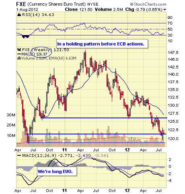This screenshot has width=185, height=194.
Task: Click the MACD axis label 2
Action: [x=170, y=159]
